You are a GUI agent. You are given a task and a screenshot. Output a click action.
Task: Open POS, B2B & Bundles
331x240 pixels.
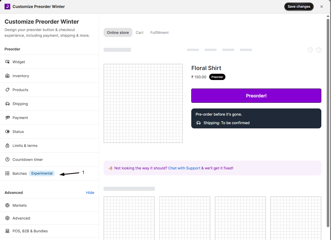pos(50,231)
